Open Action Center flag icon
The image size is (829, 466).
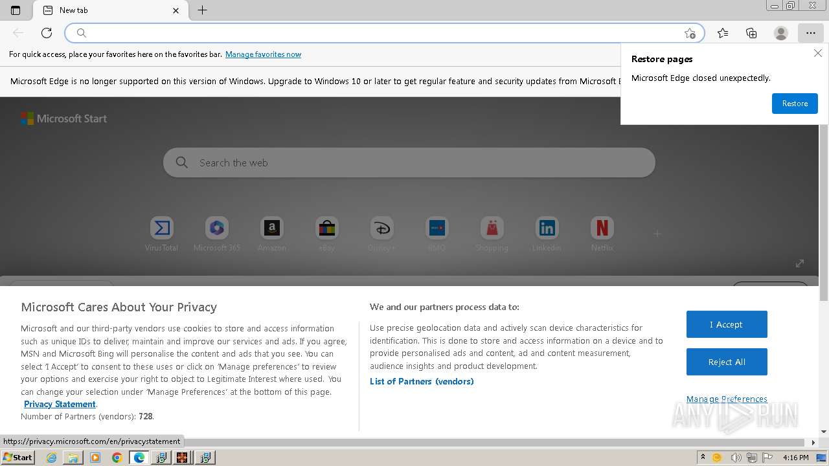766,458
